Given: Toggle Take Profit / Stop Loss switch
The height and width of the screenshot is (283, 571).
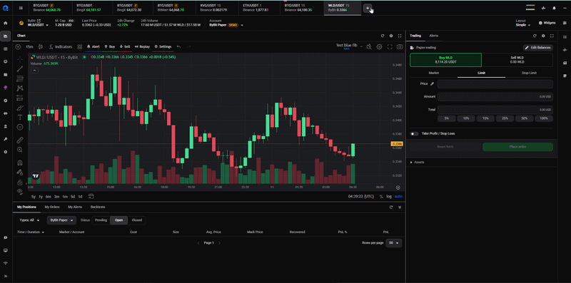Looking at the screenshot, I should pyautogui.click(x=415, y=133).
